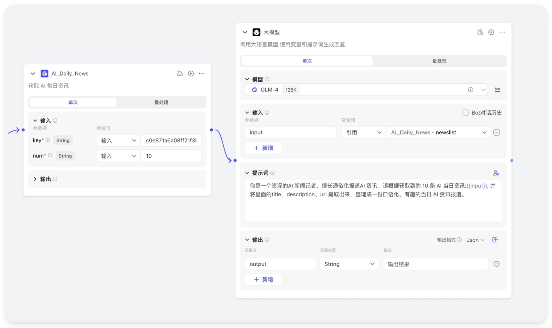This screenshot has height=328, width=552.
Task: Open the 引用 variable type dropdown
Action: point(363,132)
